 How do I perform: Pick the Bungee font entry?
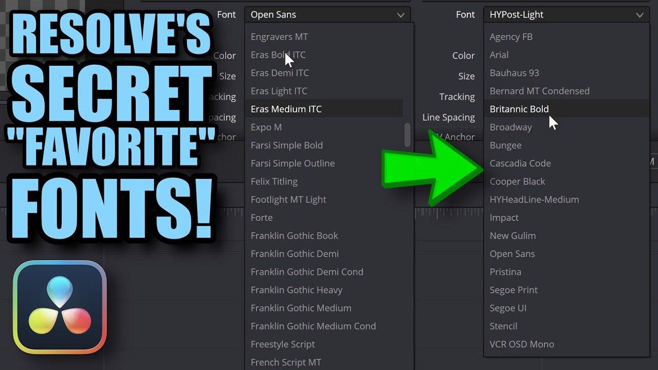(x=506, y=145)
